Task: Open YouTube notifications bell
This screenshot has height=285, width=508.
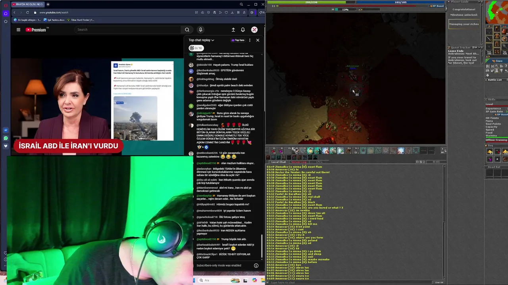Action: tap(243, 30)
